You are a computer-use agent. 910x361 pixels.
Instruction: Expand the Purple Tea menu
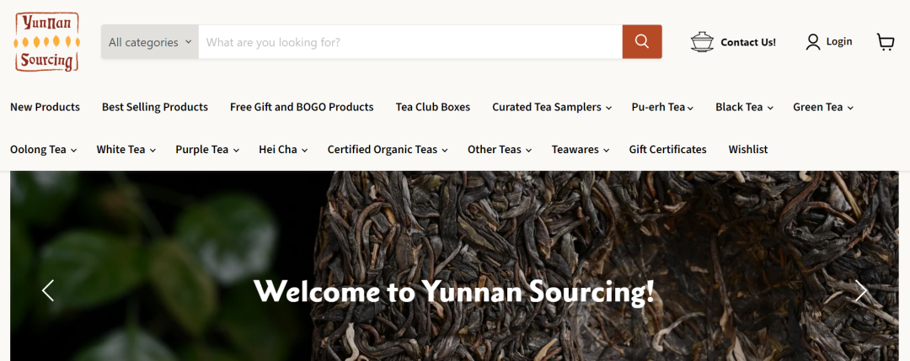pos(207,149)
